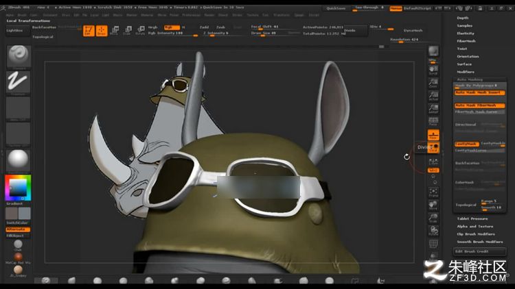Click the Scroll canvas icon

(433, 70)
